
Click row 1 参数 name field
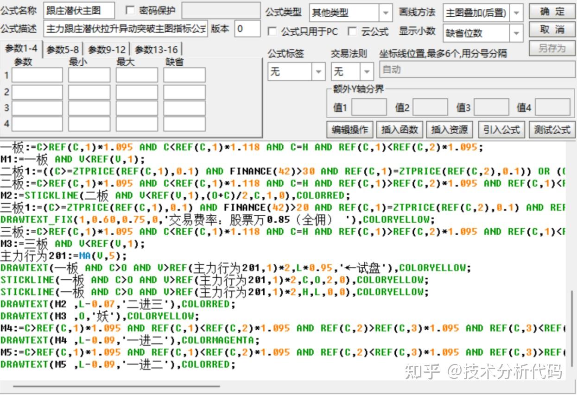(37, 75)
